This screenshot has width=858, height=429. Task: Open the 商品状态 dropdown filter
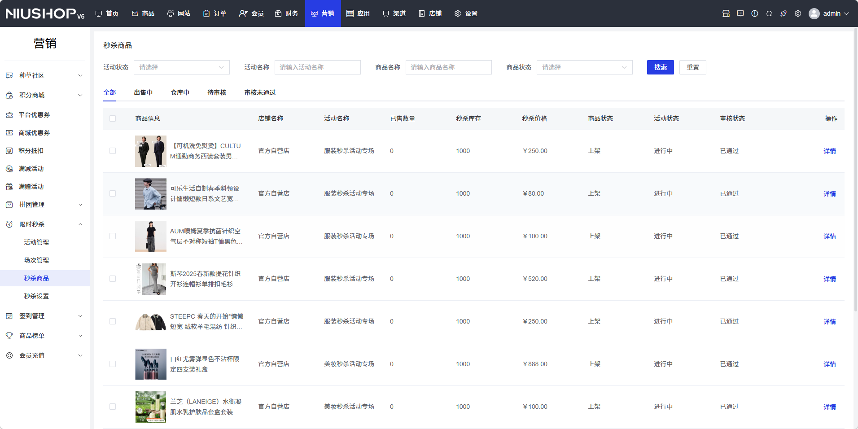click(x=584, y=67)
